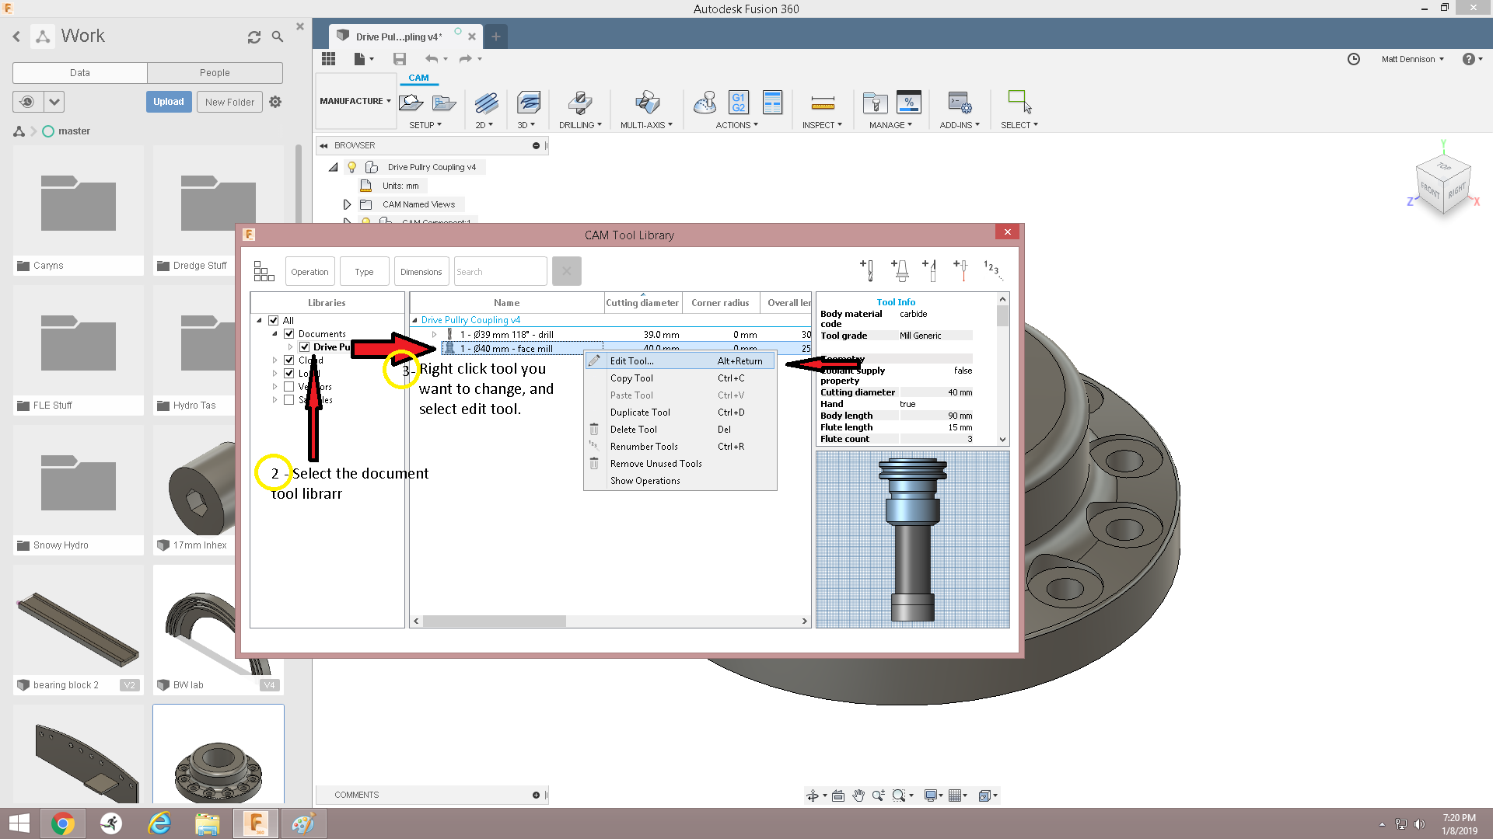Add a new holder icon
This screenshot has width=1493, height=839.
pos(899,270)
